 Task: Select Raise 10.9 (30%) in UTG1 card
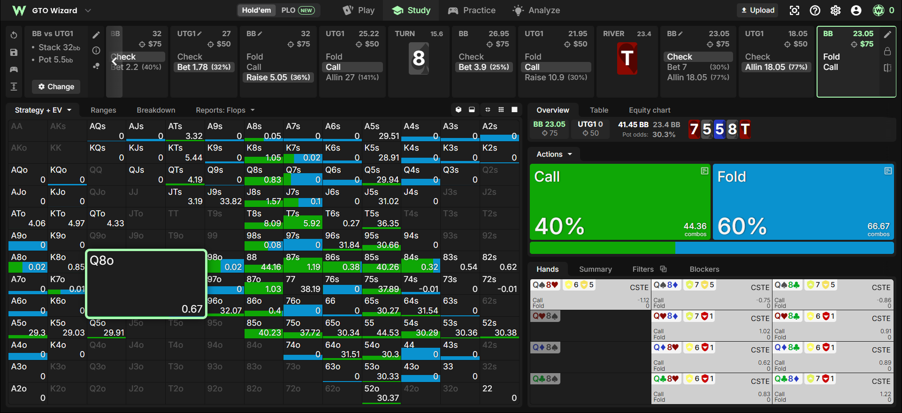(x=556, y=77)
